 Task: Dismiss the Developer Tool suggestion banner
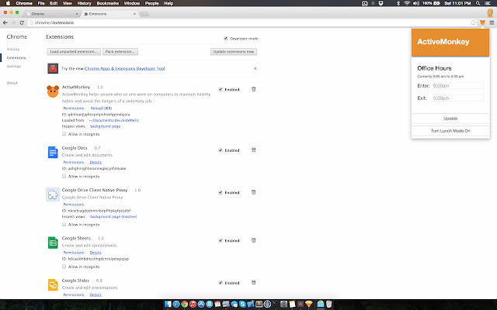point(255,68)
